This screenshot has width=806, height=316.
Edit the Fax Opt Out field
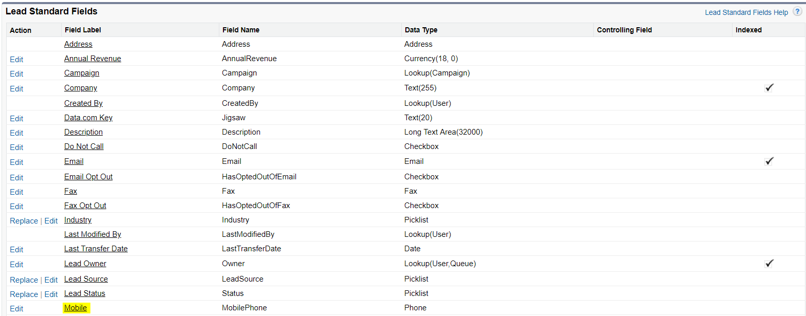(16, 207)
